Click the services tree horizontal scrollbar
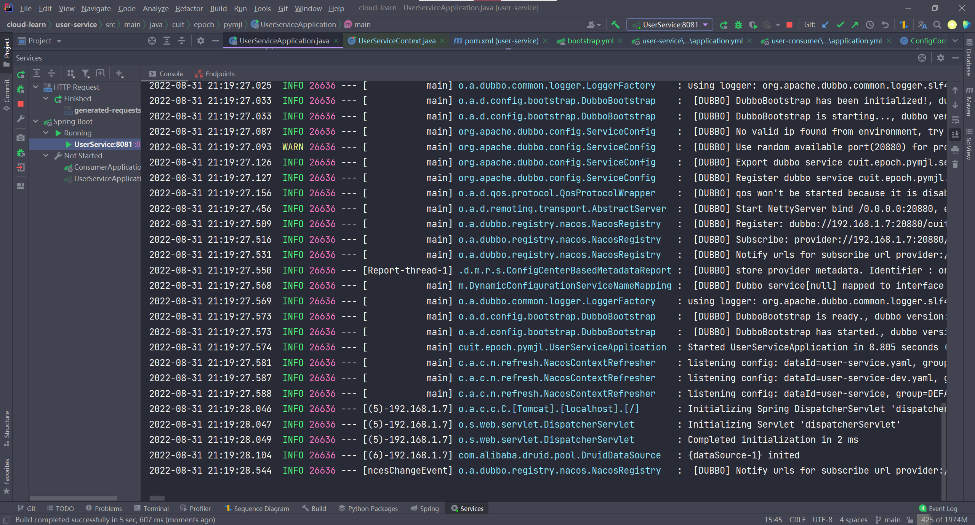 [x=74, y=498]
